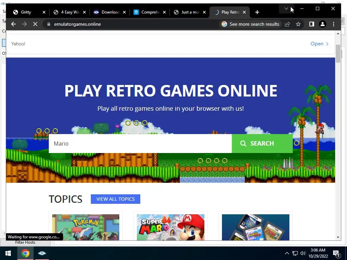Click the eye app taskbar icon
The image size is (347, 260).
coord(42,253)
